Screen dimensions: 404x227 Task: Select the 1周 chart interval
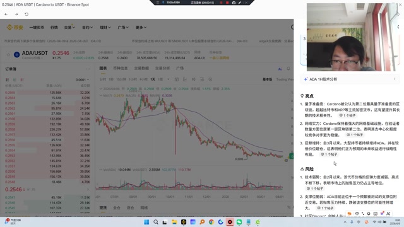(x=160, y=79)
